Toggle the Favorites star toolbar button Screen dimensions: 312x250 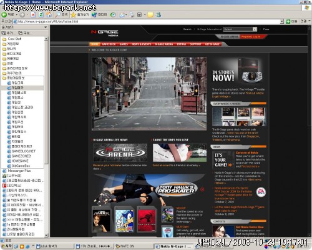click(x=79, y=14)
